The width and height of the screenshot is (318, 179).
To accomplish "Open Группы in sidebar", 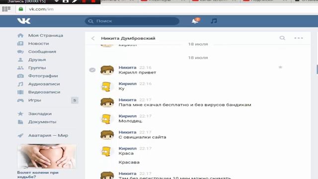I will [37, 68].
